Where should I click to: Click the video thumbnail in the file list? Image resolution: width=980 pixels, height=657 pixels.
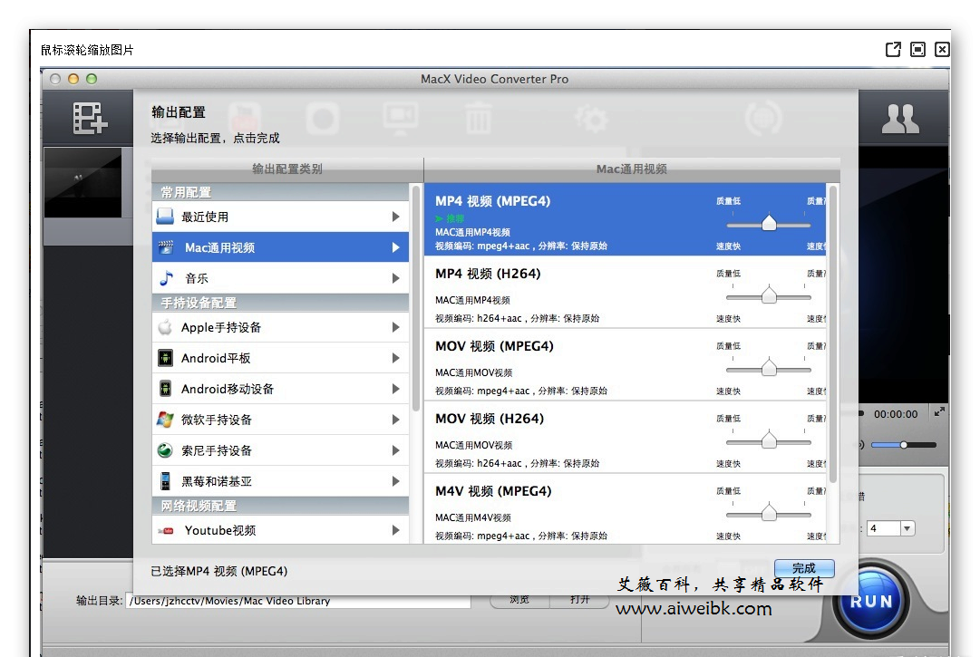click(x=82, y=183)
